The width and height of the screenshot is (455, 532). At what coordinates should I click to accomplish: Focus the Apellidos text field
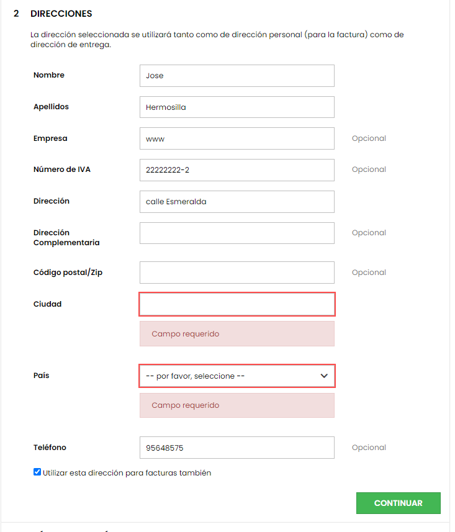[237, 107]
